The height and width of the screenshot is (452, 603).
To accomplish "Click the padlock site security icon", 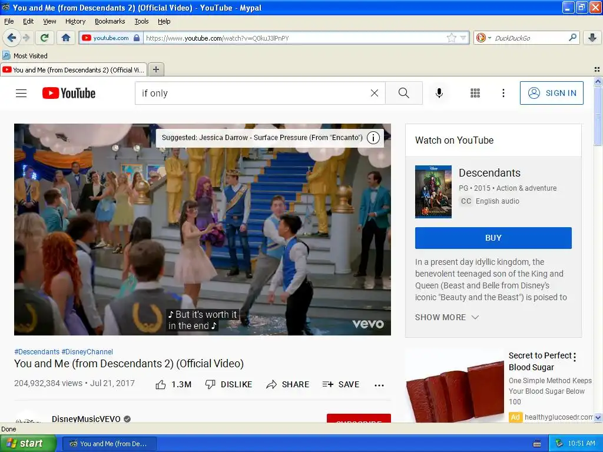I will (137, 38).
